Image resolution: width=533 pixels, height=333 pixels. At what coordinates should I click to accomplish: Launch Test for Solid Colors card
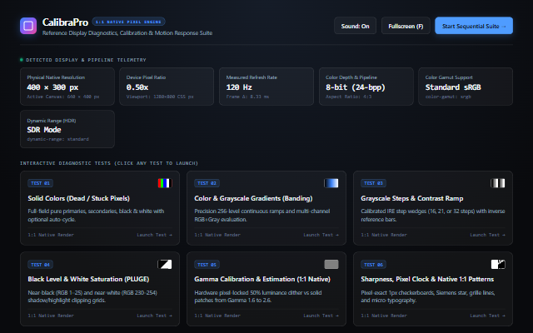[154, 235]
